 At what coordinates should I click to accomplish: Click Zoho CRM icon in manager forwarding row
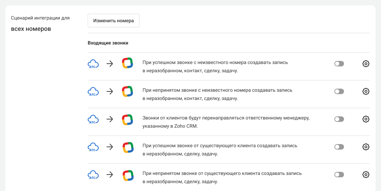coord(127,119)
